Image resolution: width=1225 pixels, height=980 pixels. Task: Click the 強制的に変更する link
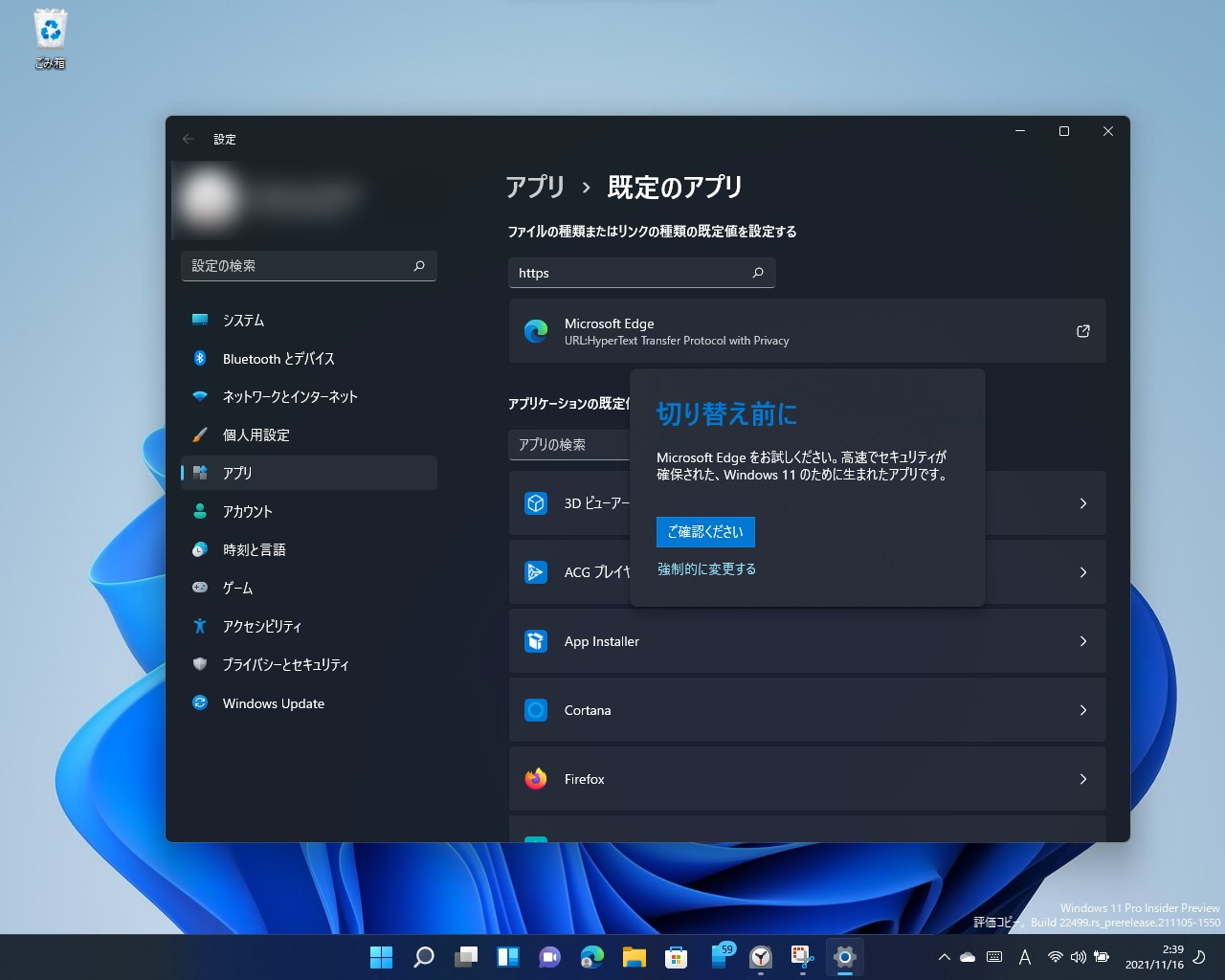pos(706,568)
